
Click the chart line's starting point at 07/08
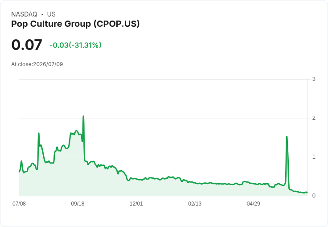click(x=20, y=172)
